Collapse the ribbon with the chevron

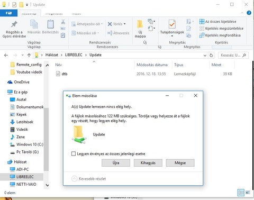tap(242, 13)
